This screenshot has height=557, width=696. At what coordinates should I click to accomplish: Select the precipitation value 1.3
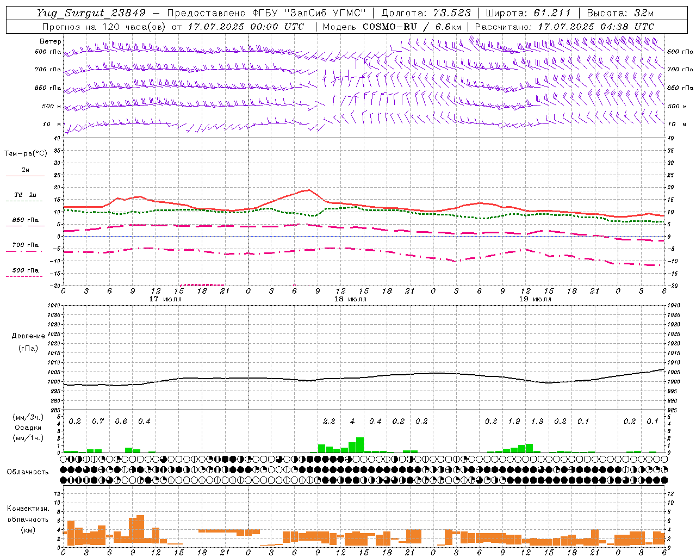tap(537, 421)
